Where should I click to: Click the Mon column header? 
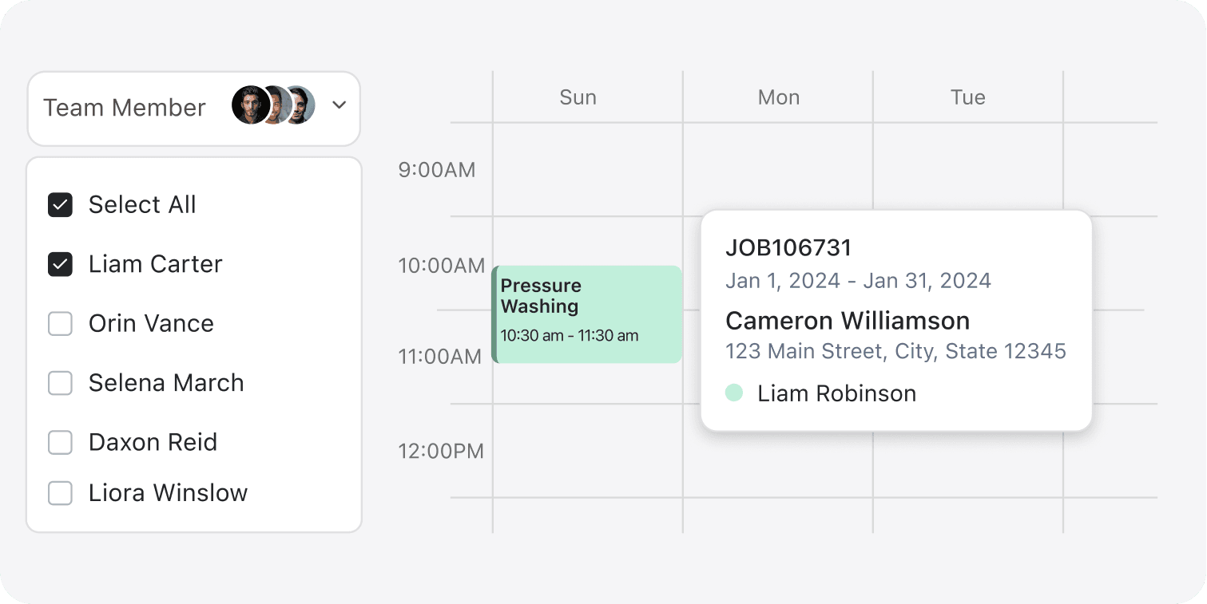(x=778, y=97)
